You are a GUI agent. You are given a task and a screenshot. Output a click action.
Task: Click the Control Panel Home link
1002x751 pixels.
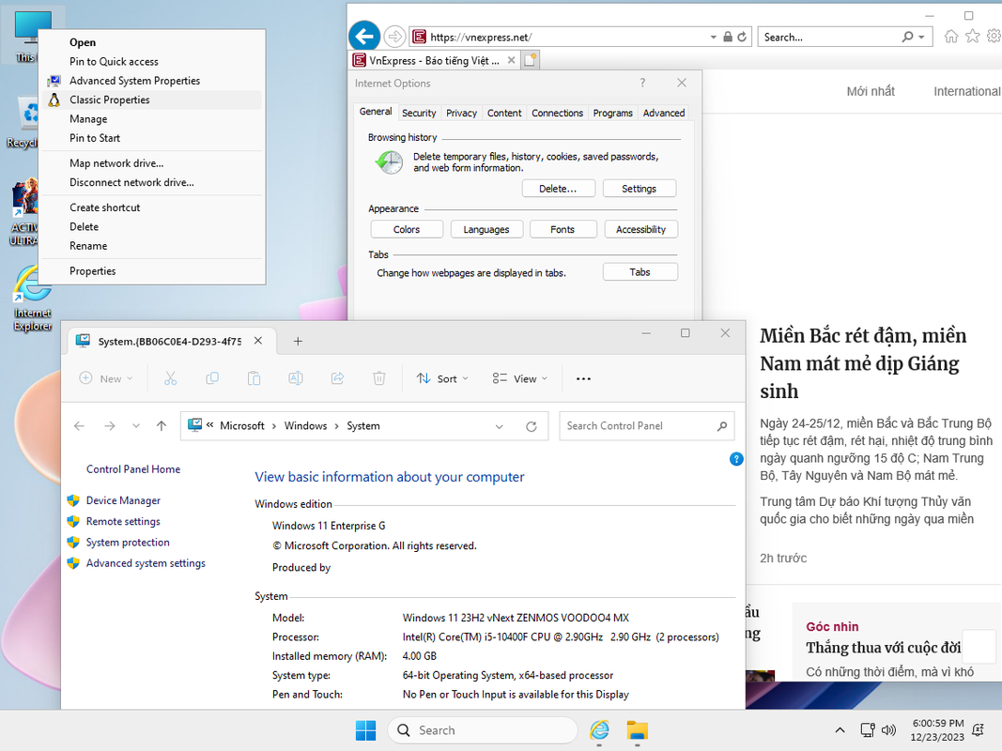pos(133,469)
